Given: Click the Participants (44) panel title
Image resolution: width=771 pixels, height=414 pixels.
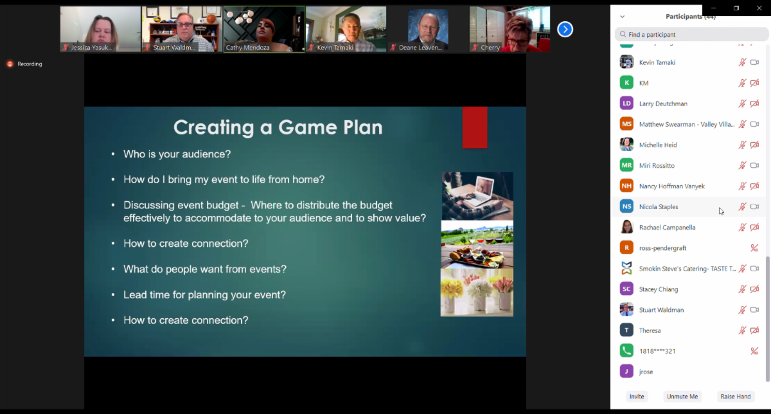Looking at the screenshot, I should coord(691,17).
